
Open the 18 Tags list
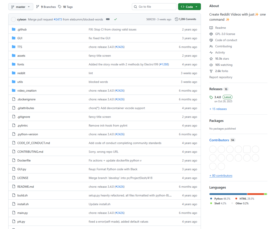pyautogui.click(x=65, y=7)
